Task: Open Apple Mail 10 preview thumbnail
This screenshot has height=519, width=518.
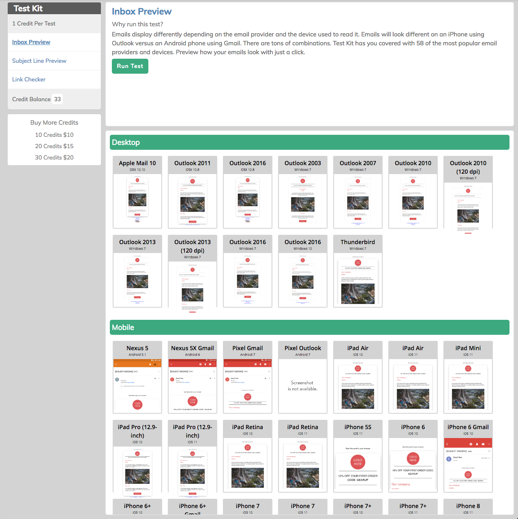Action: (x=137, y=192)
